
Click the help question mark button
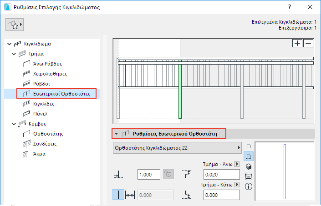[289, 7]
